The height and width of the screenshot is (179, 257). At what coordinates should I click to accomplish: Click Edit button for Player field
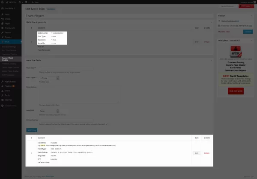(197, 153)
